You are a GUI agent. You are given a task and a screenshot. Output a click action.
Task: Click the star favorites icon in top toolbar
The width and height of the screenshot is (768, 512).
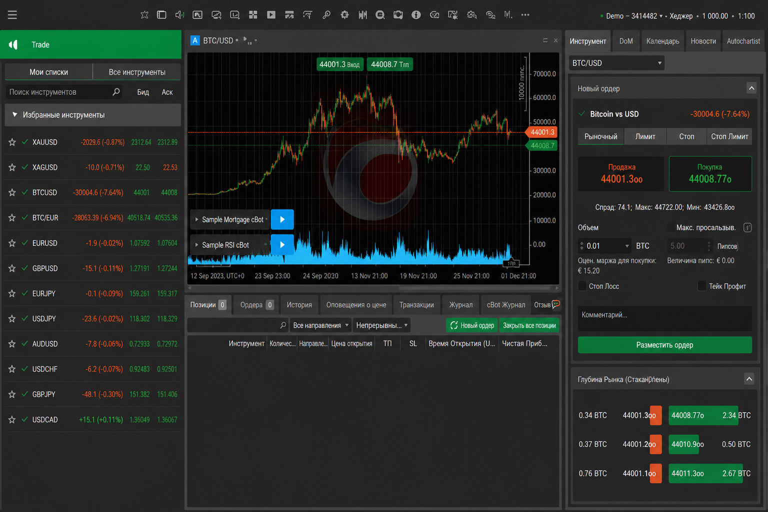144,15
